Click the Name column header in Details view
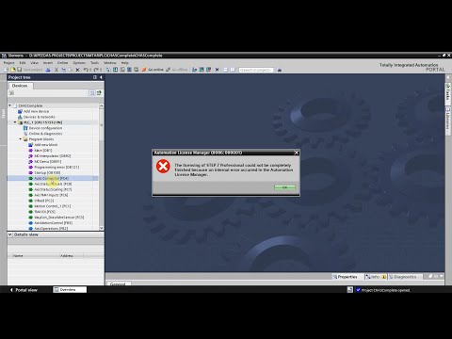This screenshot has width=452, height=339. point(18,256)
